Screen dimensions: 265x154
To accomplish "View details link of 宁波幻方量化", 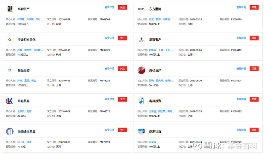I will tap(110, 38).
